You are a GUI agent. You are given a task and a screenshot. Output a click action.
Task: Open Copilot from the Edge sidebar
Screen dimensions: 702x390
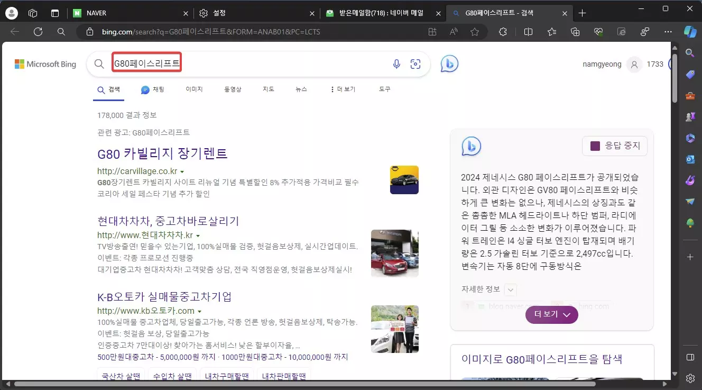coord(690,32)
